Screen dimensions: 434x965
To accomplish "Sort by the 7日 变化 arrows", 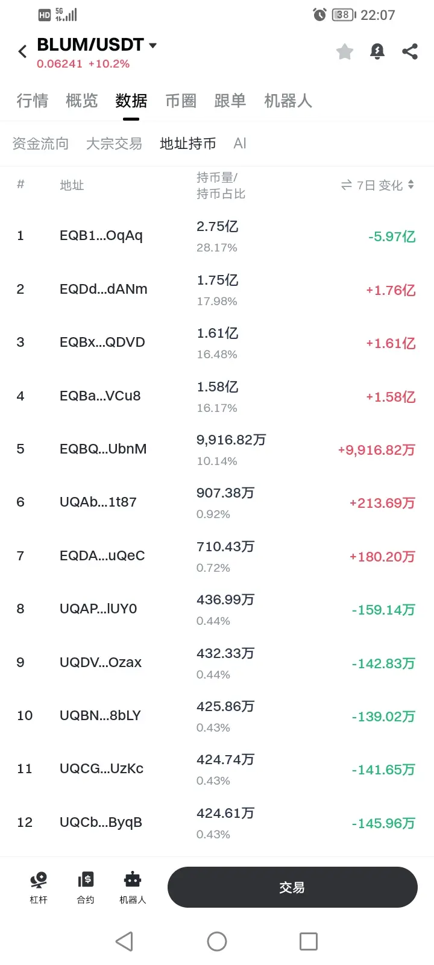I will (410, 185).
